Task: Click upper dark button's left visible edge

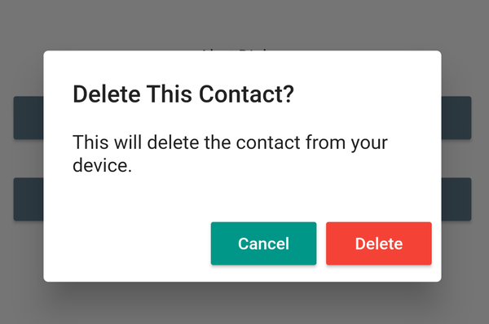Action: (x=29, y=118)
